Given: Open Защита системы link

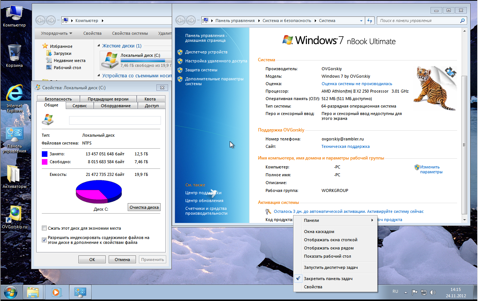Looking at the screenshot, I should pyautogui.click(x=201, y=70).
